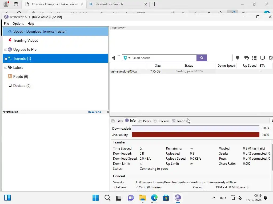The image size is (273, 204).
Task: Switch to the Info tab
Action: pos(130,121)
